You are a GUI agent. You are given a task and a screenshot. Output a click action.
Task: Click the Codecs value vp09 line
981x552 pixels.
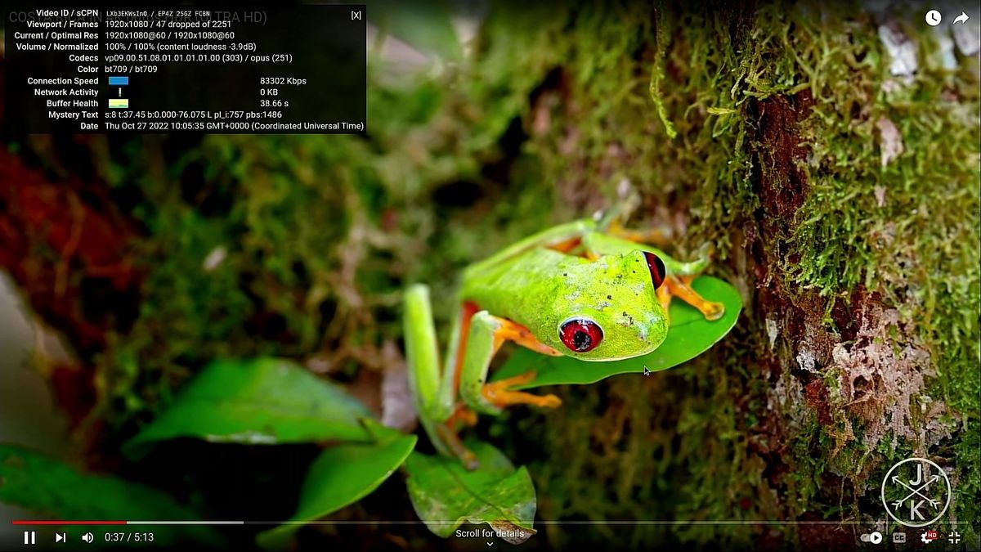(199, 58)
